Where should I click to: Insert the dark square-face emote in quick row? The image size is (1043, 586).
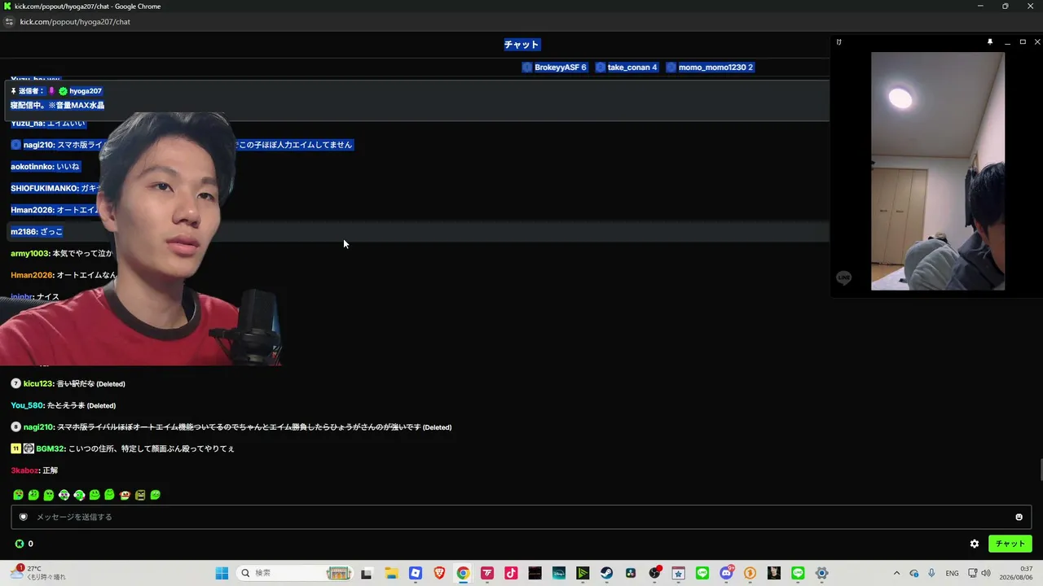tap(140, 495)
